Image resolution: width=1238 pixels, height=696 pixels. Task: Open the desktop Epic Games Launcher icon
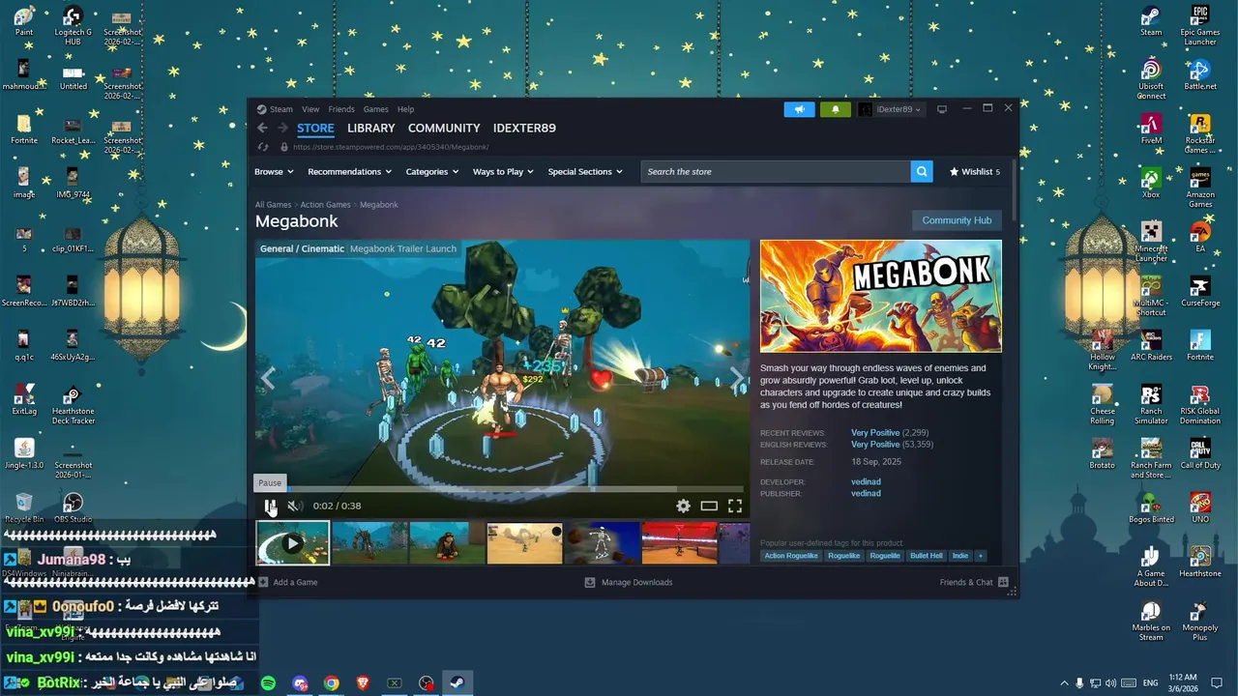click(x=1200, y=25)
